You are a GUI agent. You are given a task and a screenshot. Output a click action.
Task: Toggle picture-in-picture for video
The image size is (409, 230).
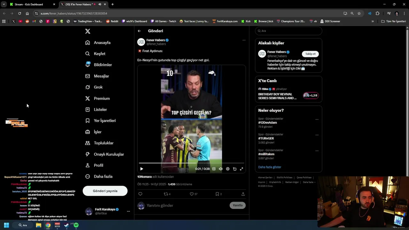[x=235, y=169]
